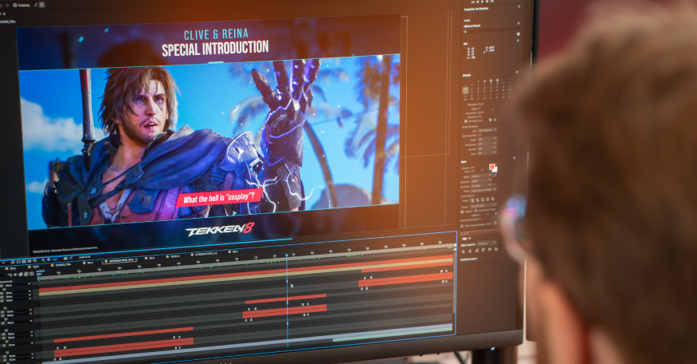Toggle the Aligned clone option checkbox
The width and height of the screenshot is (697, 364).
[462, 212]
